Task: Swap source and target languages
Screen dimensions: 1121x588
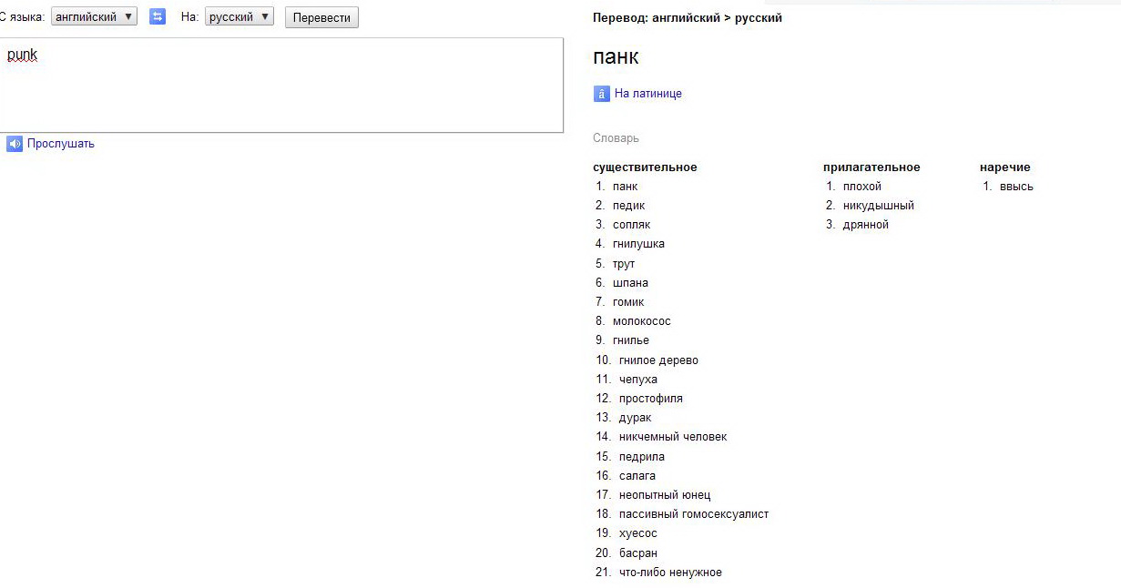Action: (158, 17)
